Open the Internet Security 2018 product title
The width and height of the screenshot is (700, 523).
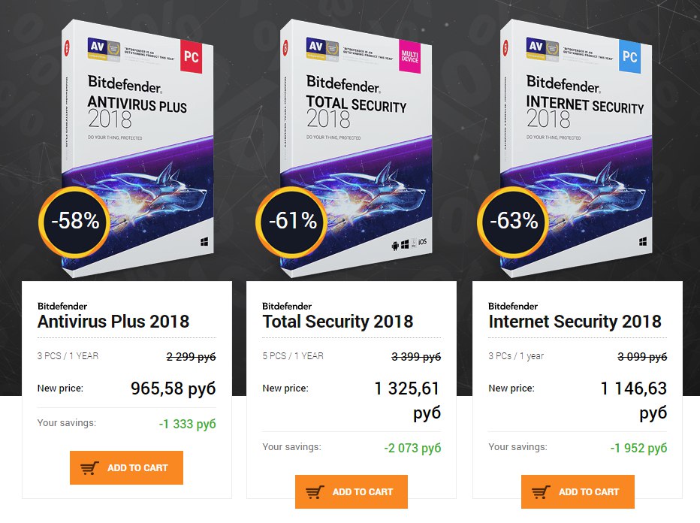575,322
